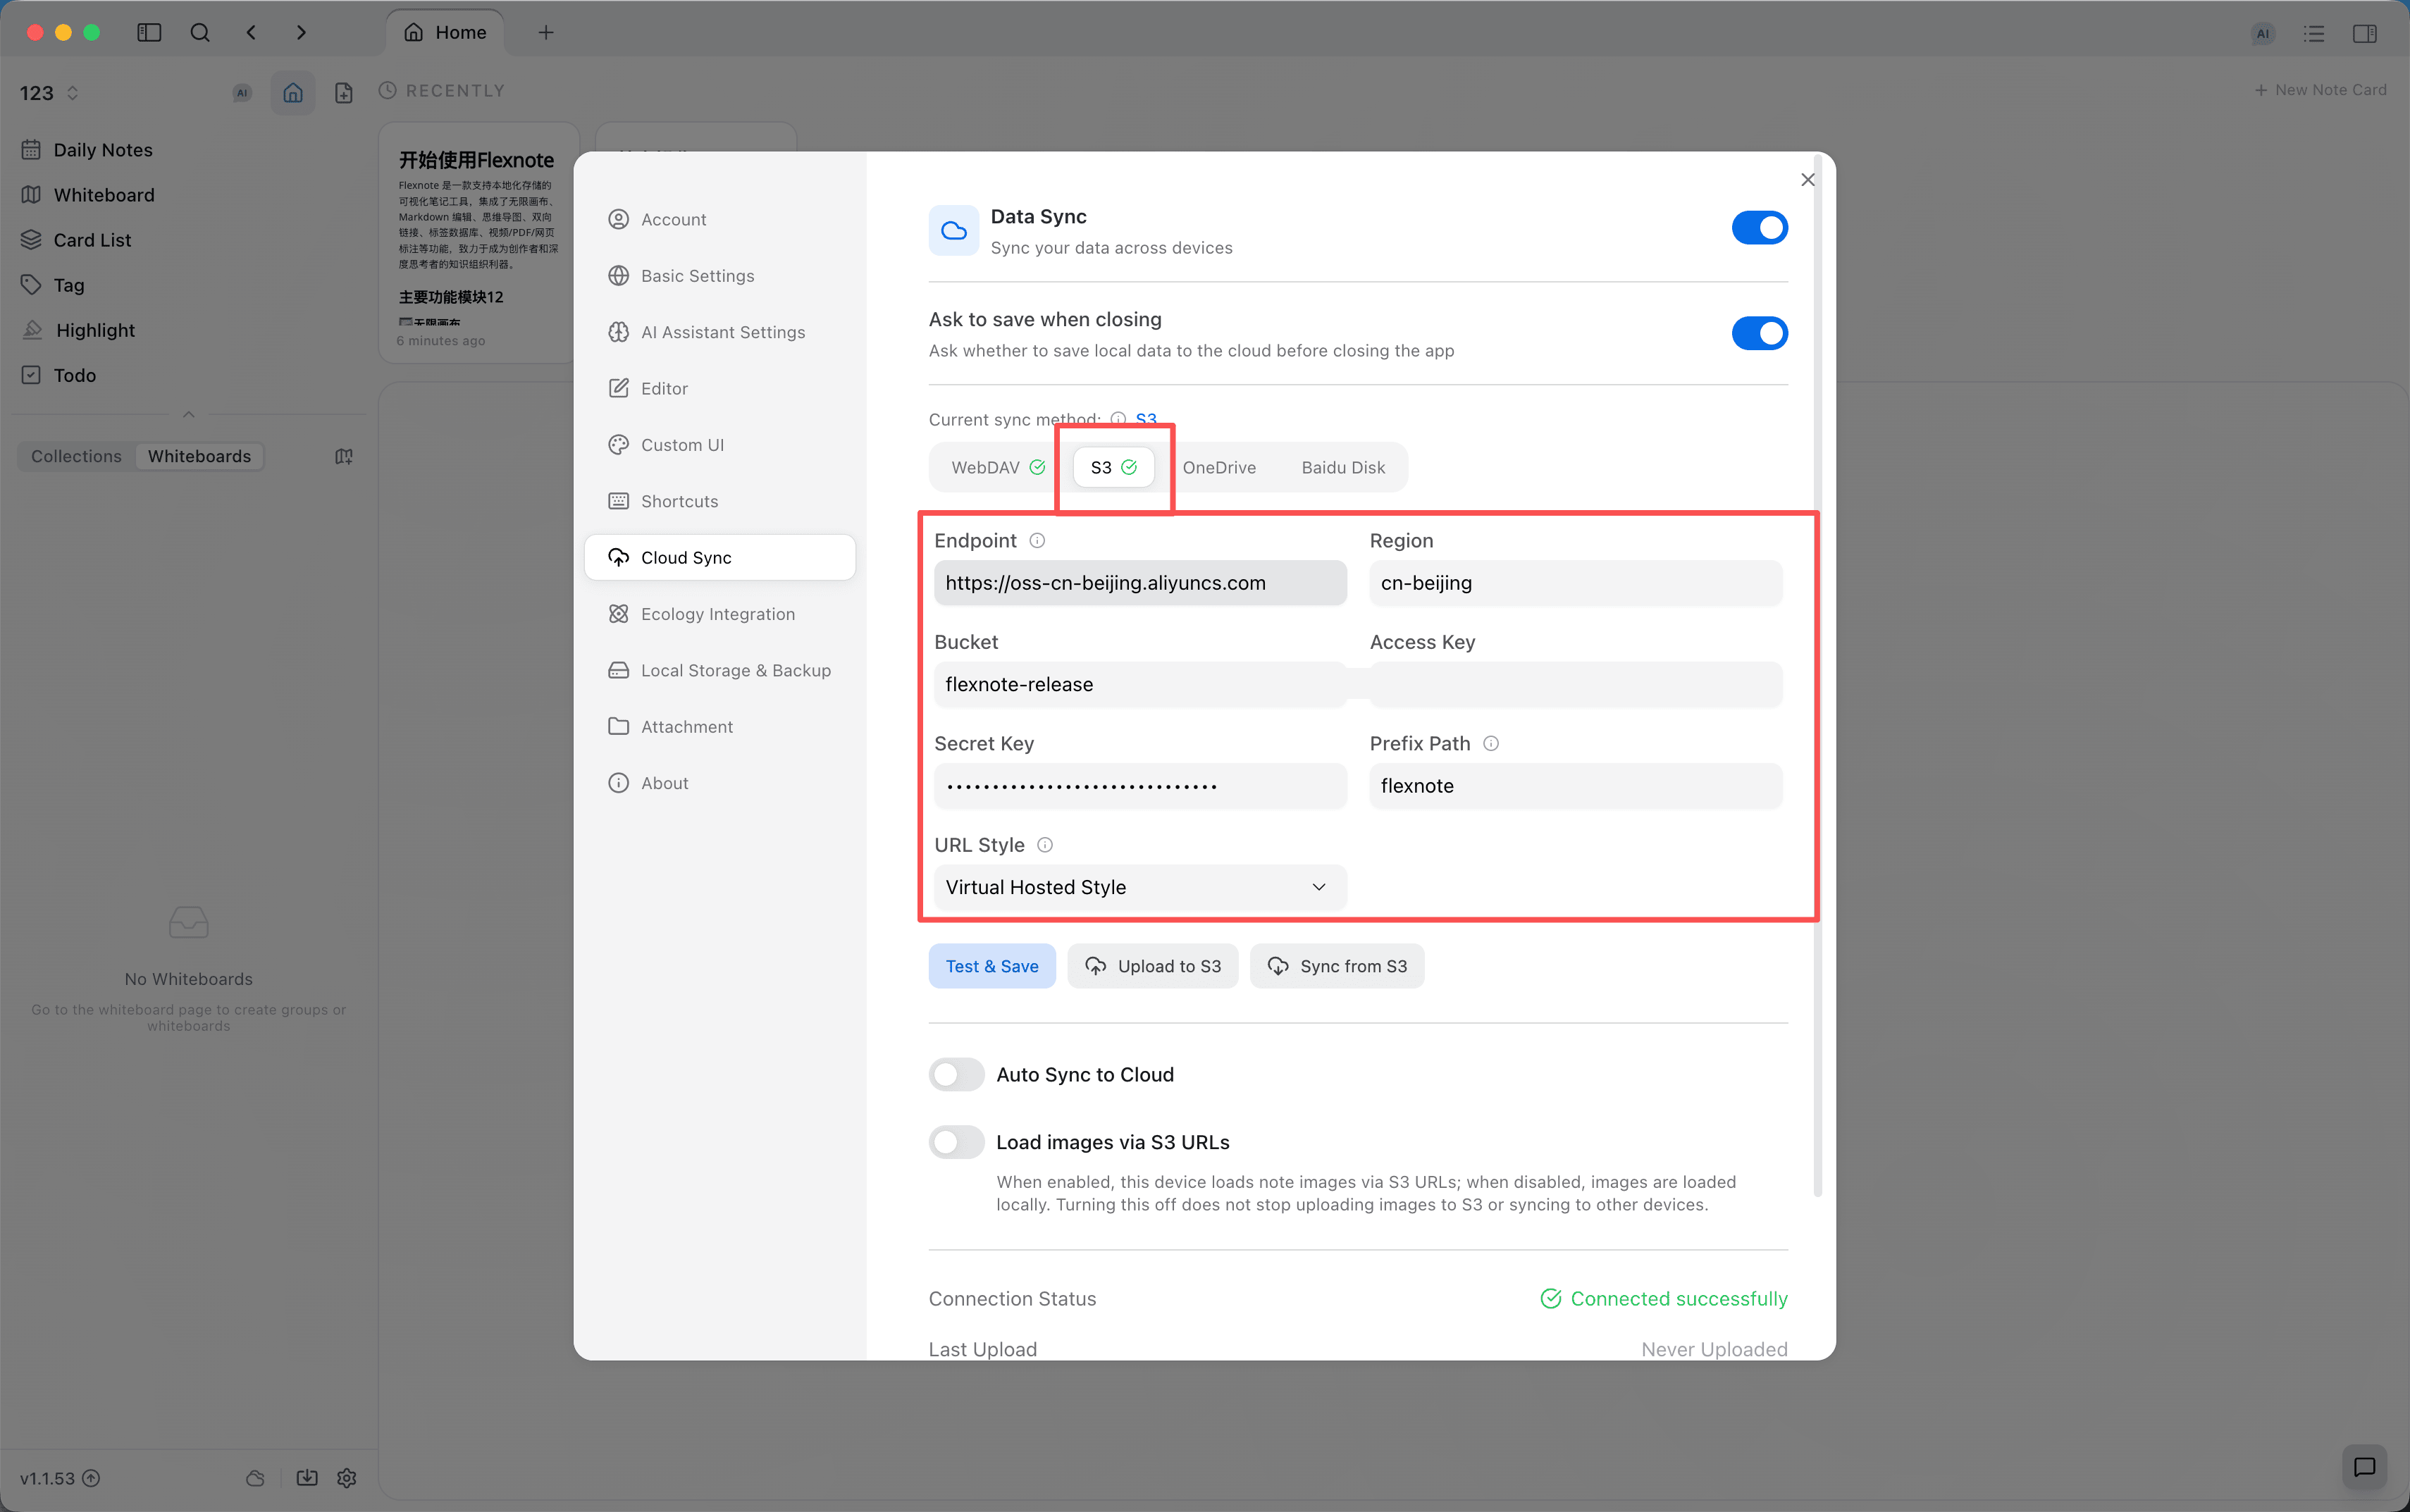Open search with the magnifier icon
The width and height of the screenshot is (2410, 1512).
[x=200, y=33]
